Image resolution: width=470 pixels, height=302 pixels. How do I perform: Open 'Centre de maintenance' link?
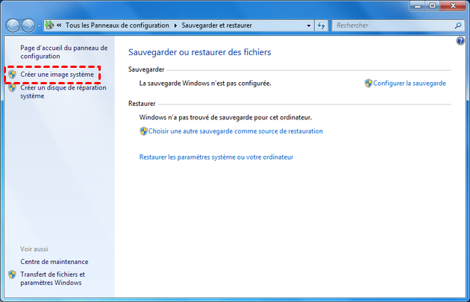click(x=54, y=262)
